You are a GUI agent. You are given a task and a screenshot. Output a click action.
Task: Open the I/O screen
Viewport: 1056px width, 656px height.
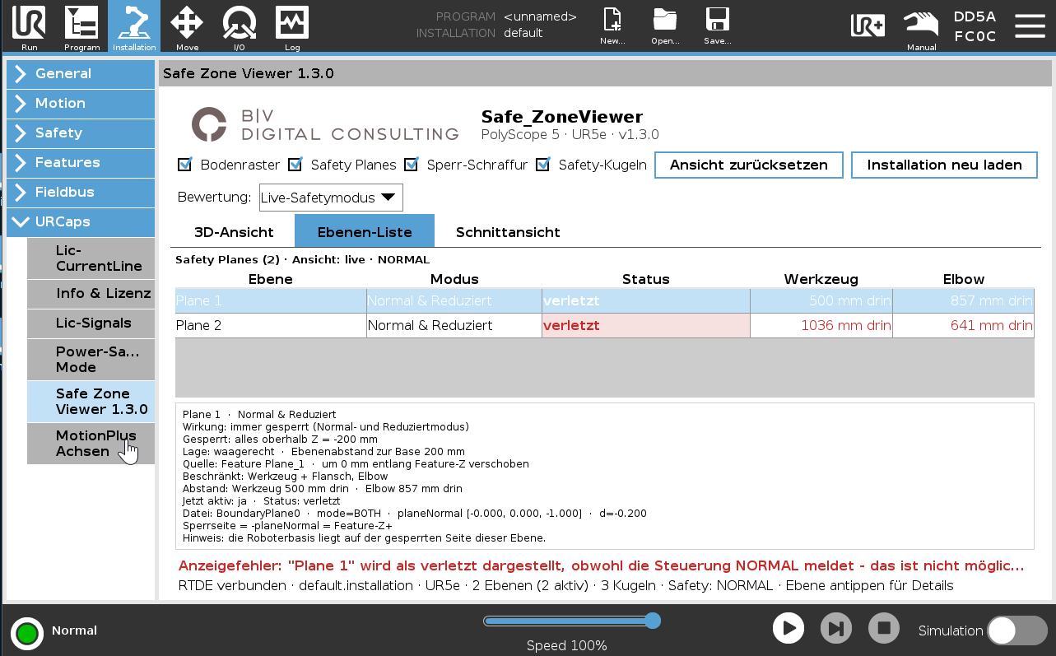tap(239, 27)
